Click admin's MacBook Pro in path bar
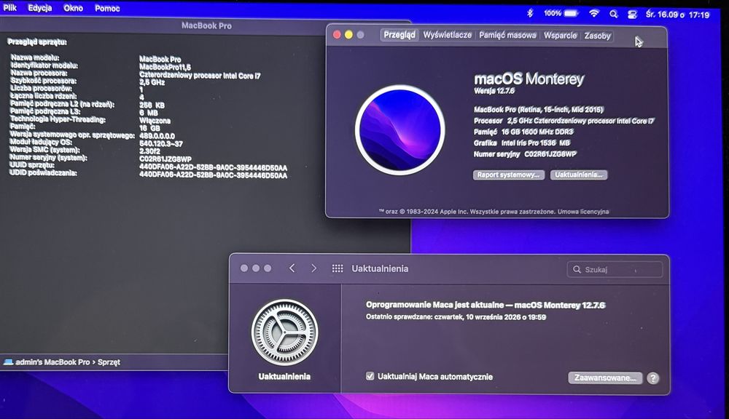Screen dimensions: 729x419 pyautogui.click(x=52, y=362)
